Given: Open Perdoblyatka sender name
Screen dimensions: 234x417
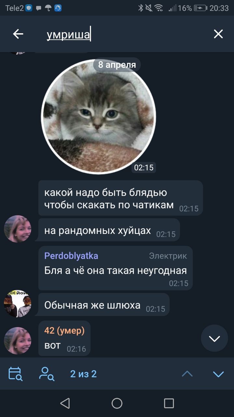Looking at the screenshot, I should 71,256.
